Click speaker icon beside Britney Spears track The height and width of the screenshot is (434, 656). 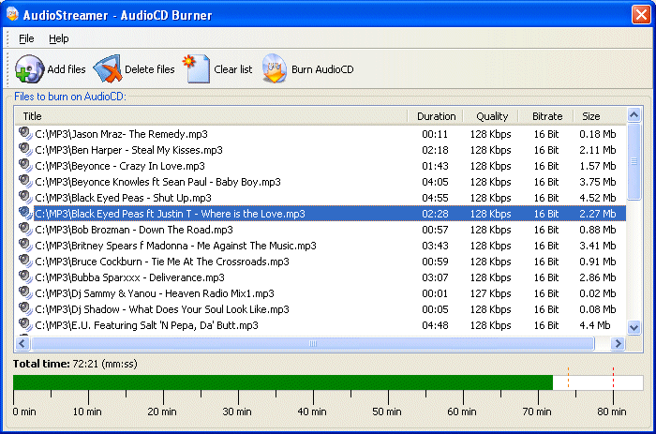pyautogui.click(x=25, y=246)
